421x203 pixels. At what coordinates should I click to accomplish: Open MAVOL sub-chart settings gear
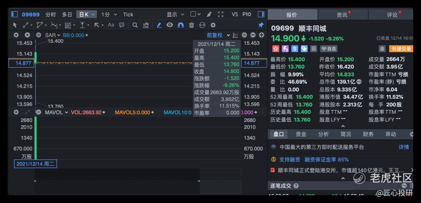click(x=16, y=112)
